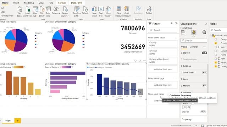The image size is (227, 127).
Task: Collapse the Filters pane with the arrows
Action: click(x=176, y=23)
